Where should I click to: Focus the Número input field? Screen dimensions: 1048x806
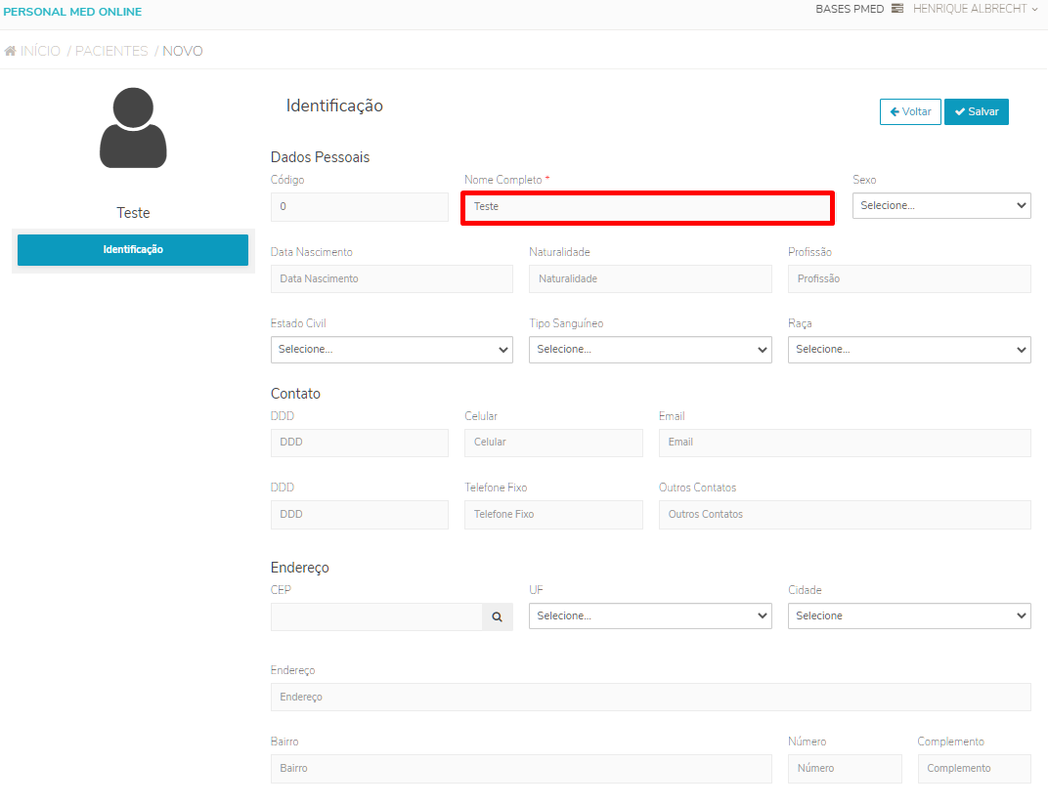pyautogui.click(x=845, y=769)
